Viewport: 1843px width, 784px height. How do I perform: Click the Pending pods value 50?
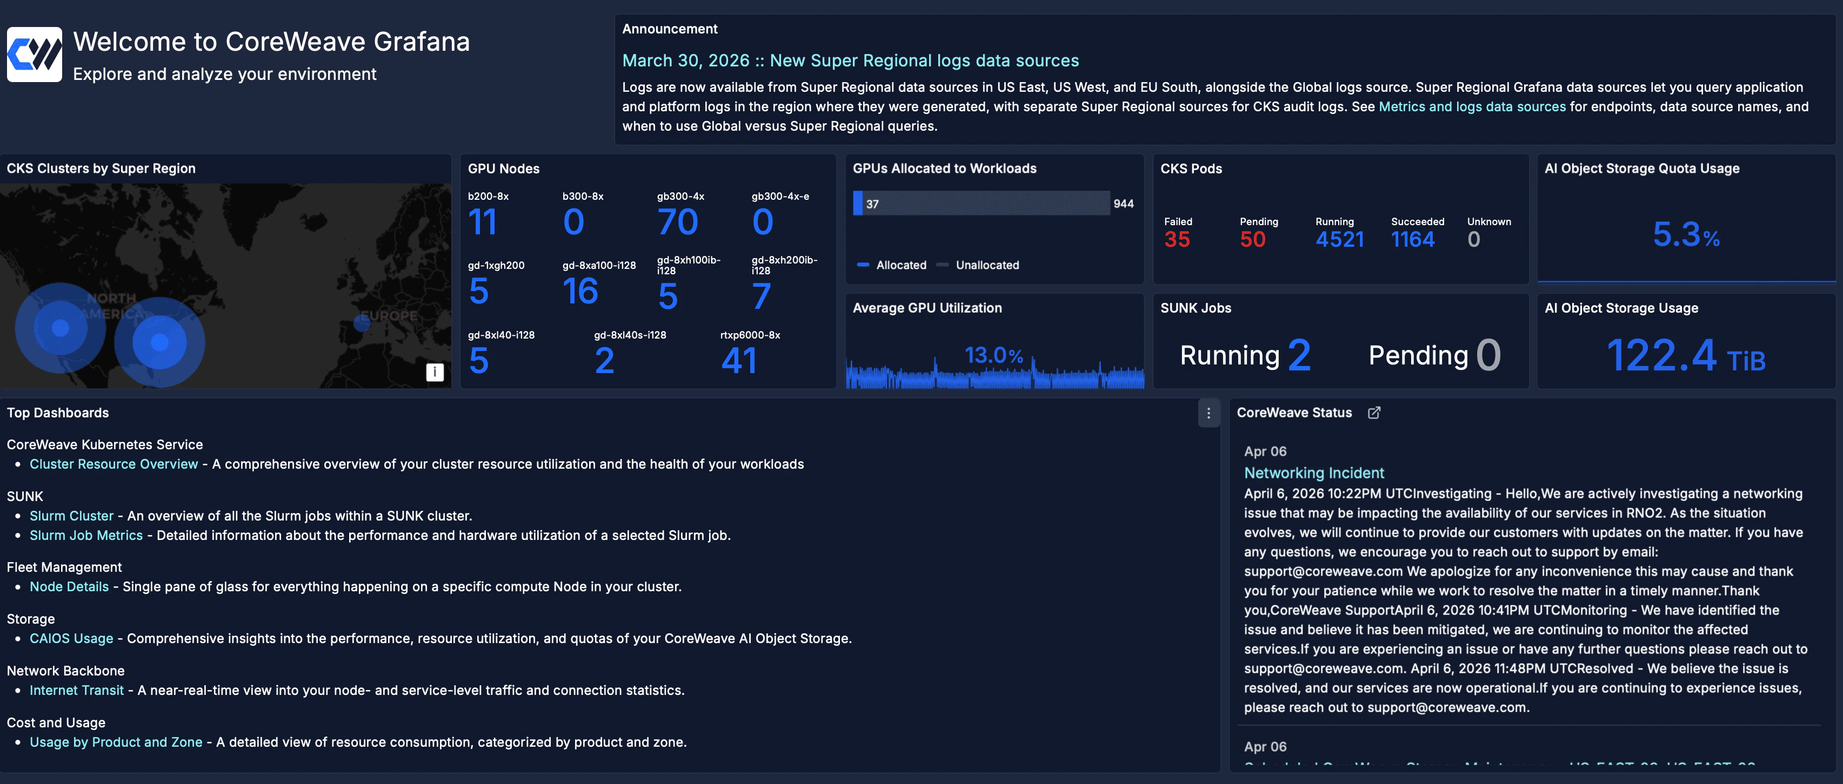pos(1253,239)
